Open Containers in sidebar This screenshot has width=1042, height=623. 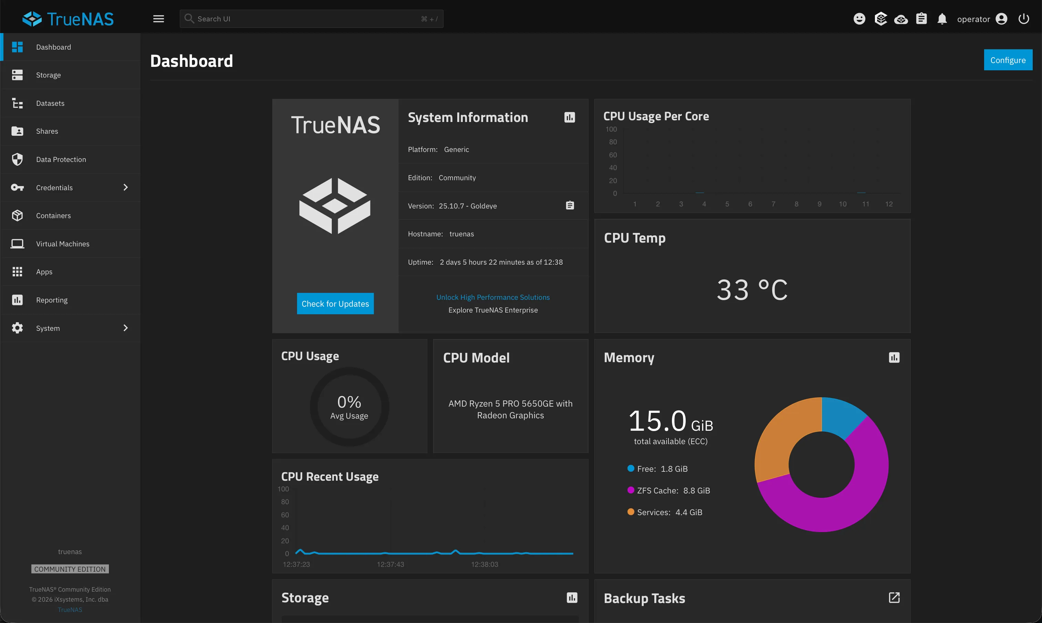70,216
